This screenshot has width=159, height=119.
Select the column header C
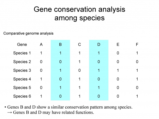(x=79, y=44)
